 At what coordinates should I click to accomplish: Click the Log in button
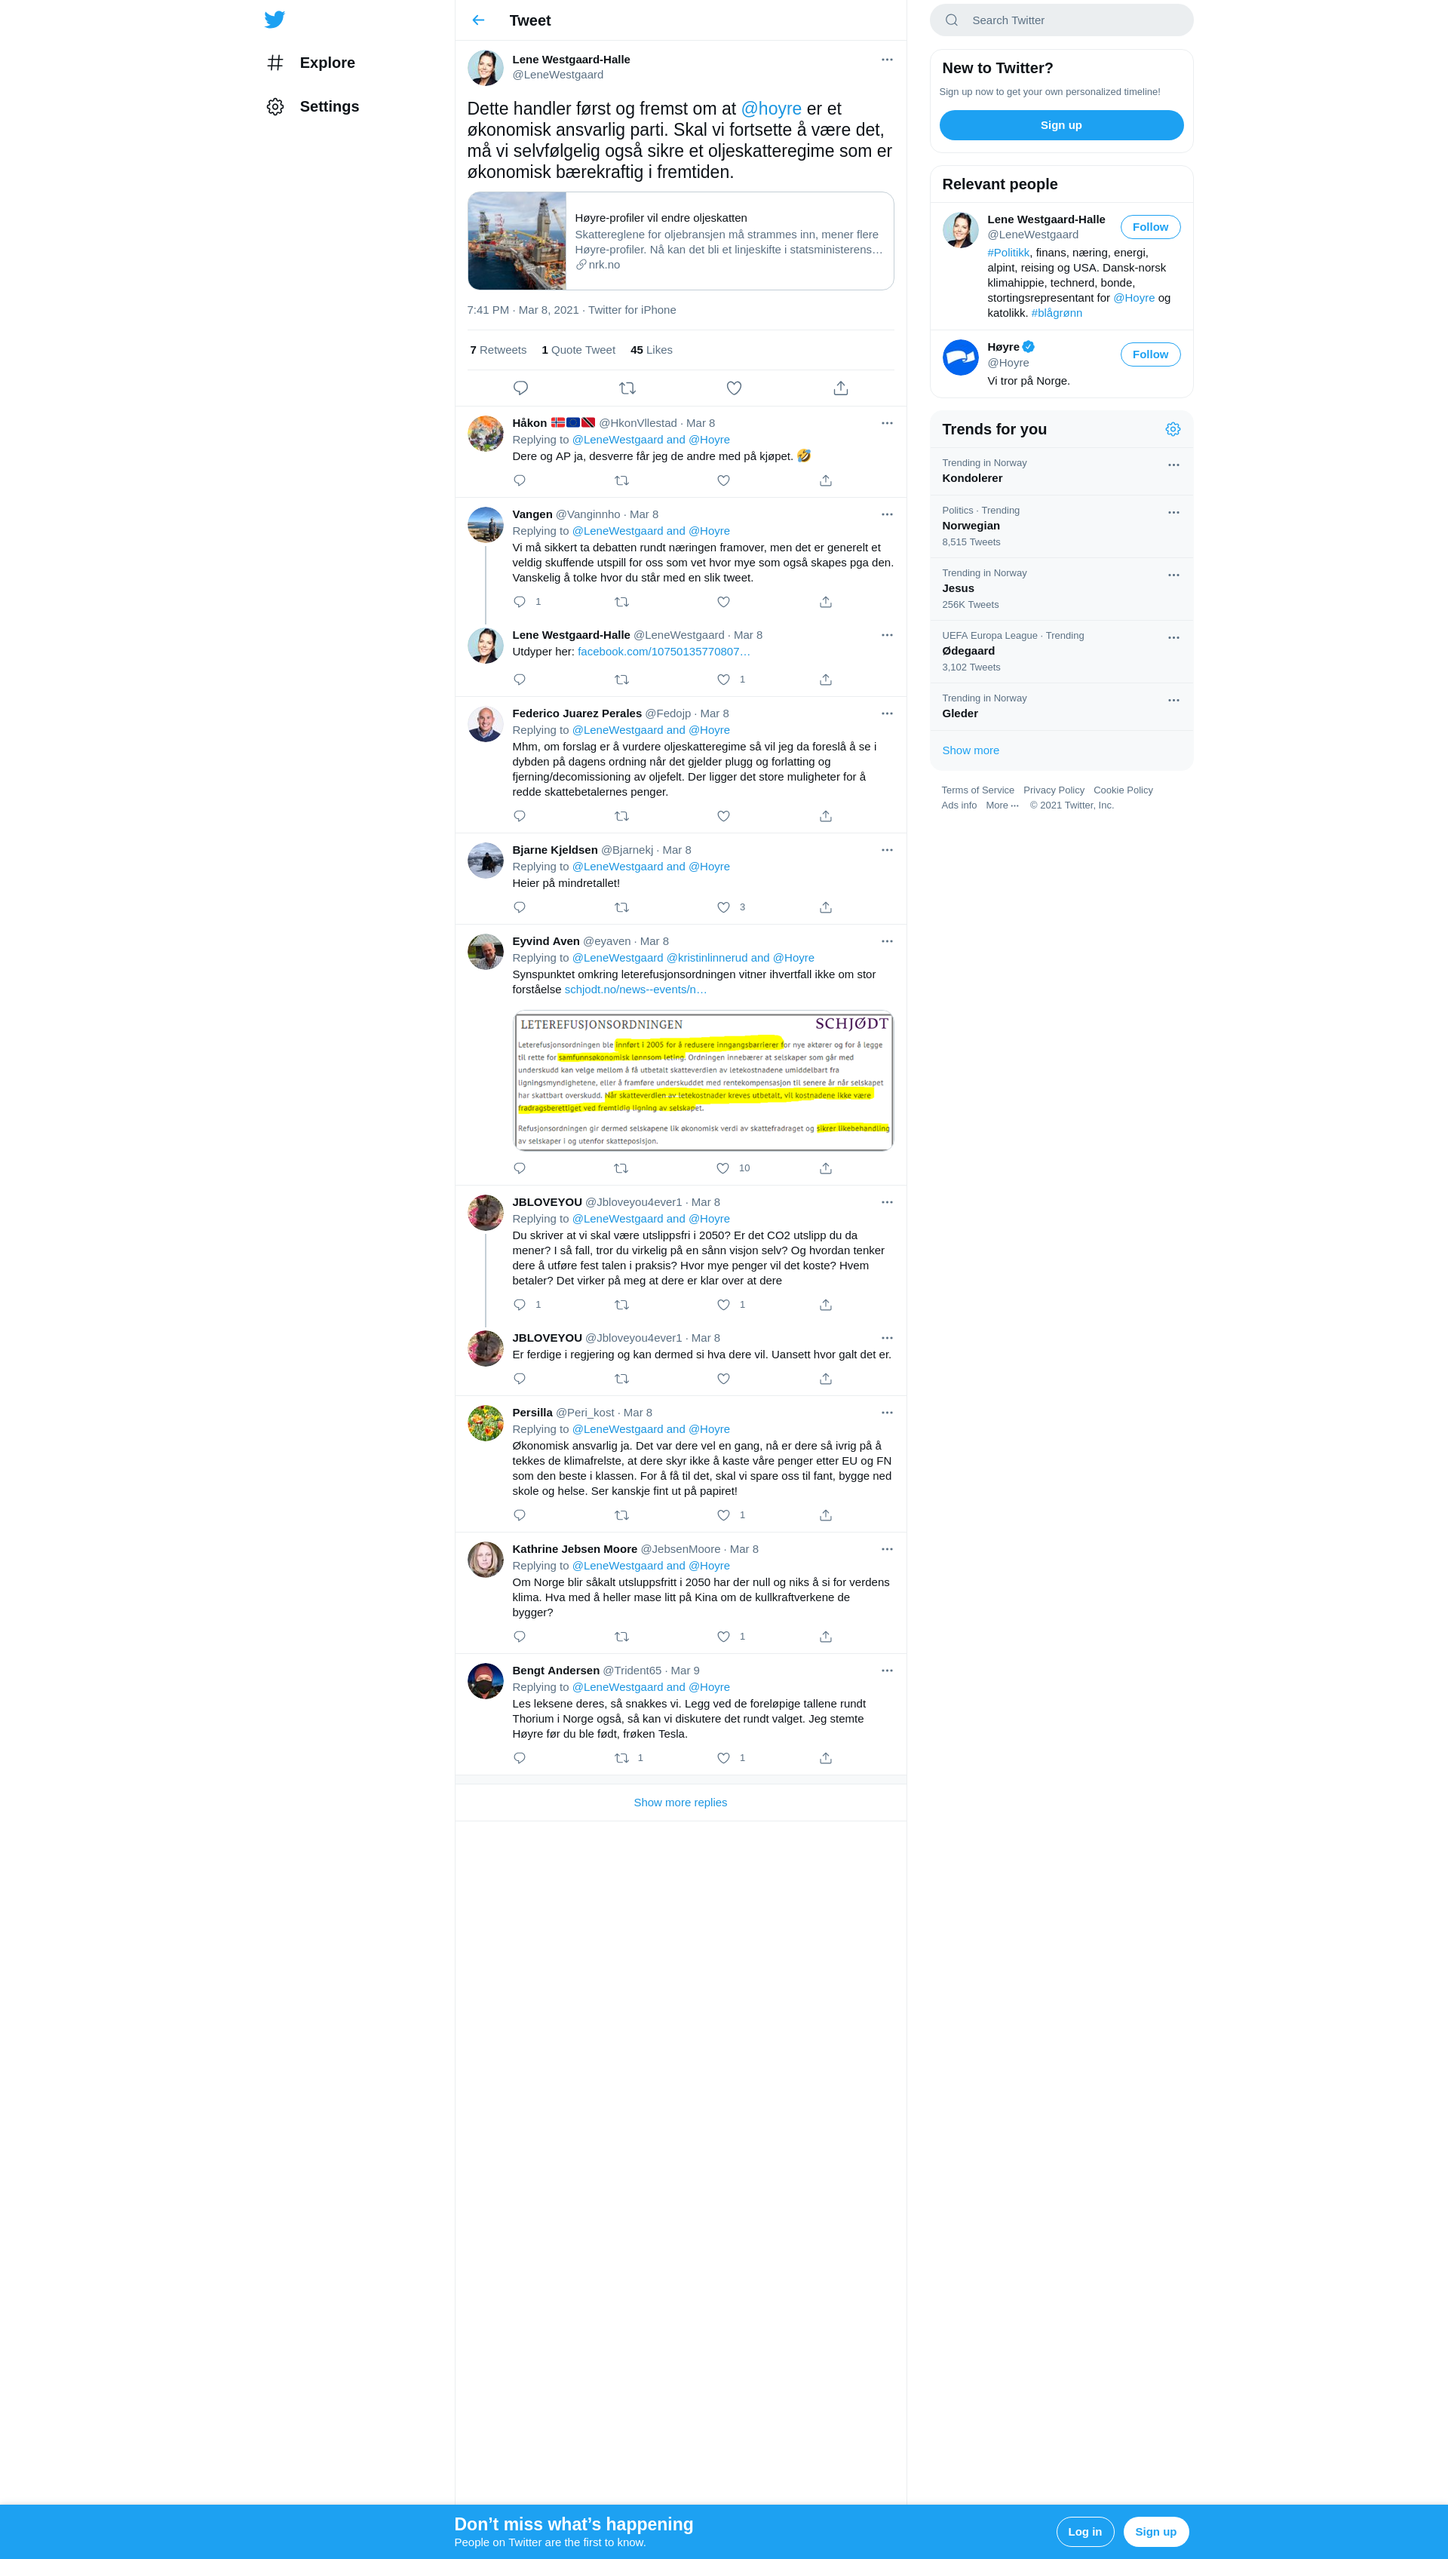(1084, 2531)
